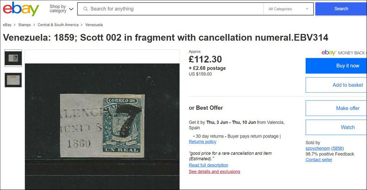Viewport: 367px width, 190px height.
Task: Open the Shop by category menu
Action: (x=61, y=9)
